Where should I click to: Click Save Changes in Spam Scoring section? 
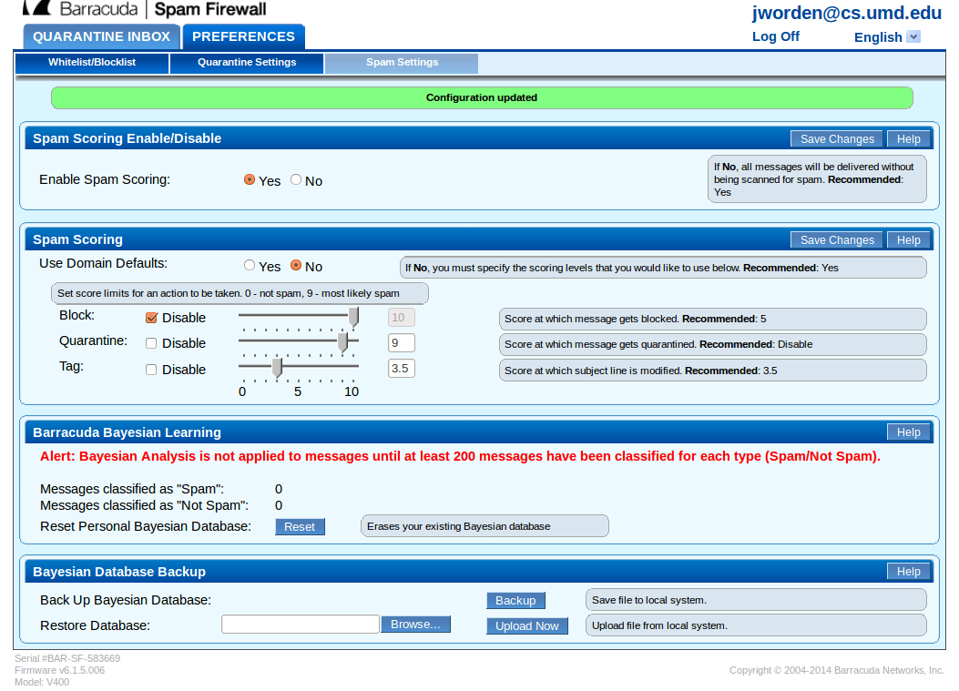click(836, 239)
